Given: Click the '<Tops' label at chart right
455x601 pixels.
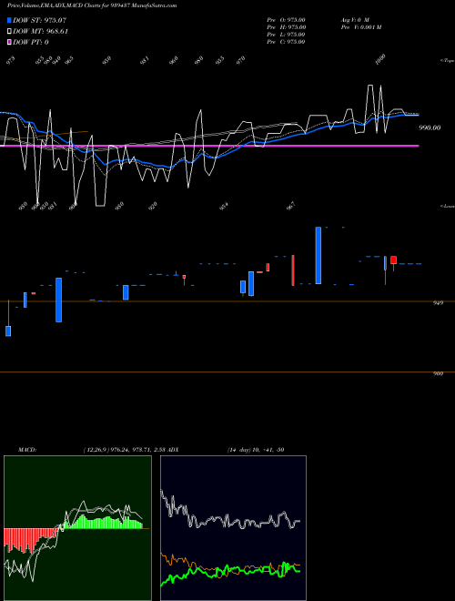Looking at the screenshot, I should (447, 61).
